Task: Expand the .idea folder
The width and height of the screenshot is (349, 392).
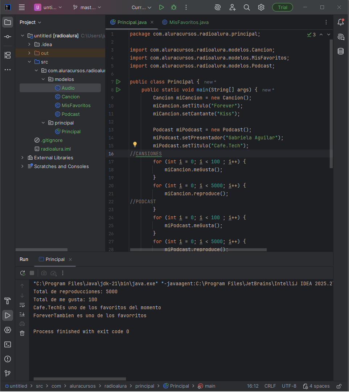Action: click(x=29, y=45)
